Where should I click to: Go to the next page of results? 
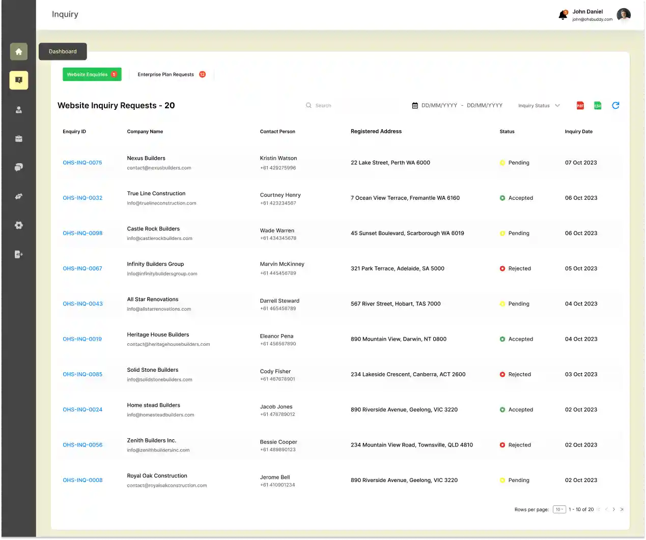614,509
